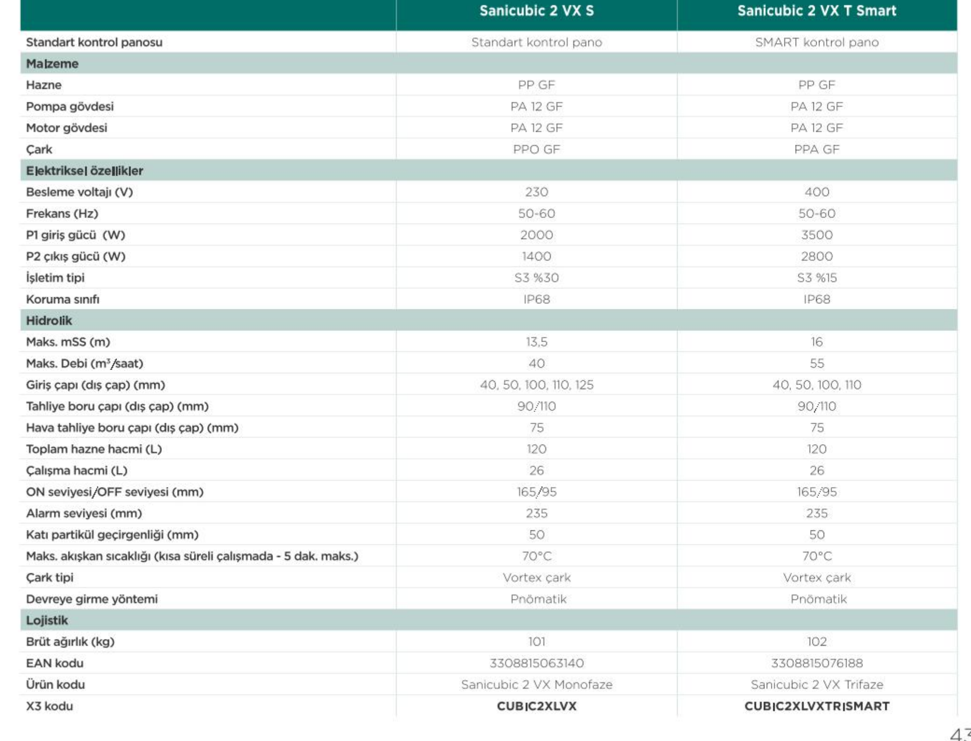Click the Sanicubic 2 VX T Smart header
The image size is (971, 741).
tap(817, 11)
